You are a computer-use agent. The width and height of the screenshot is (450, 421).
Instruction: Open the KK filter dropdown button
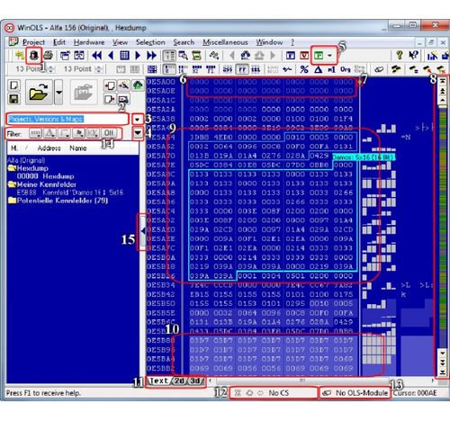tap(93, 133)
